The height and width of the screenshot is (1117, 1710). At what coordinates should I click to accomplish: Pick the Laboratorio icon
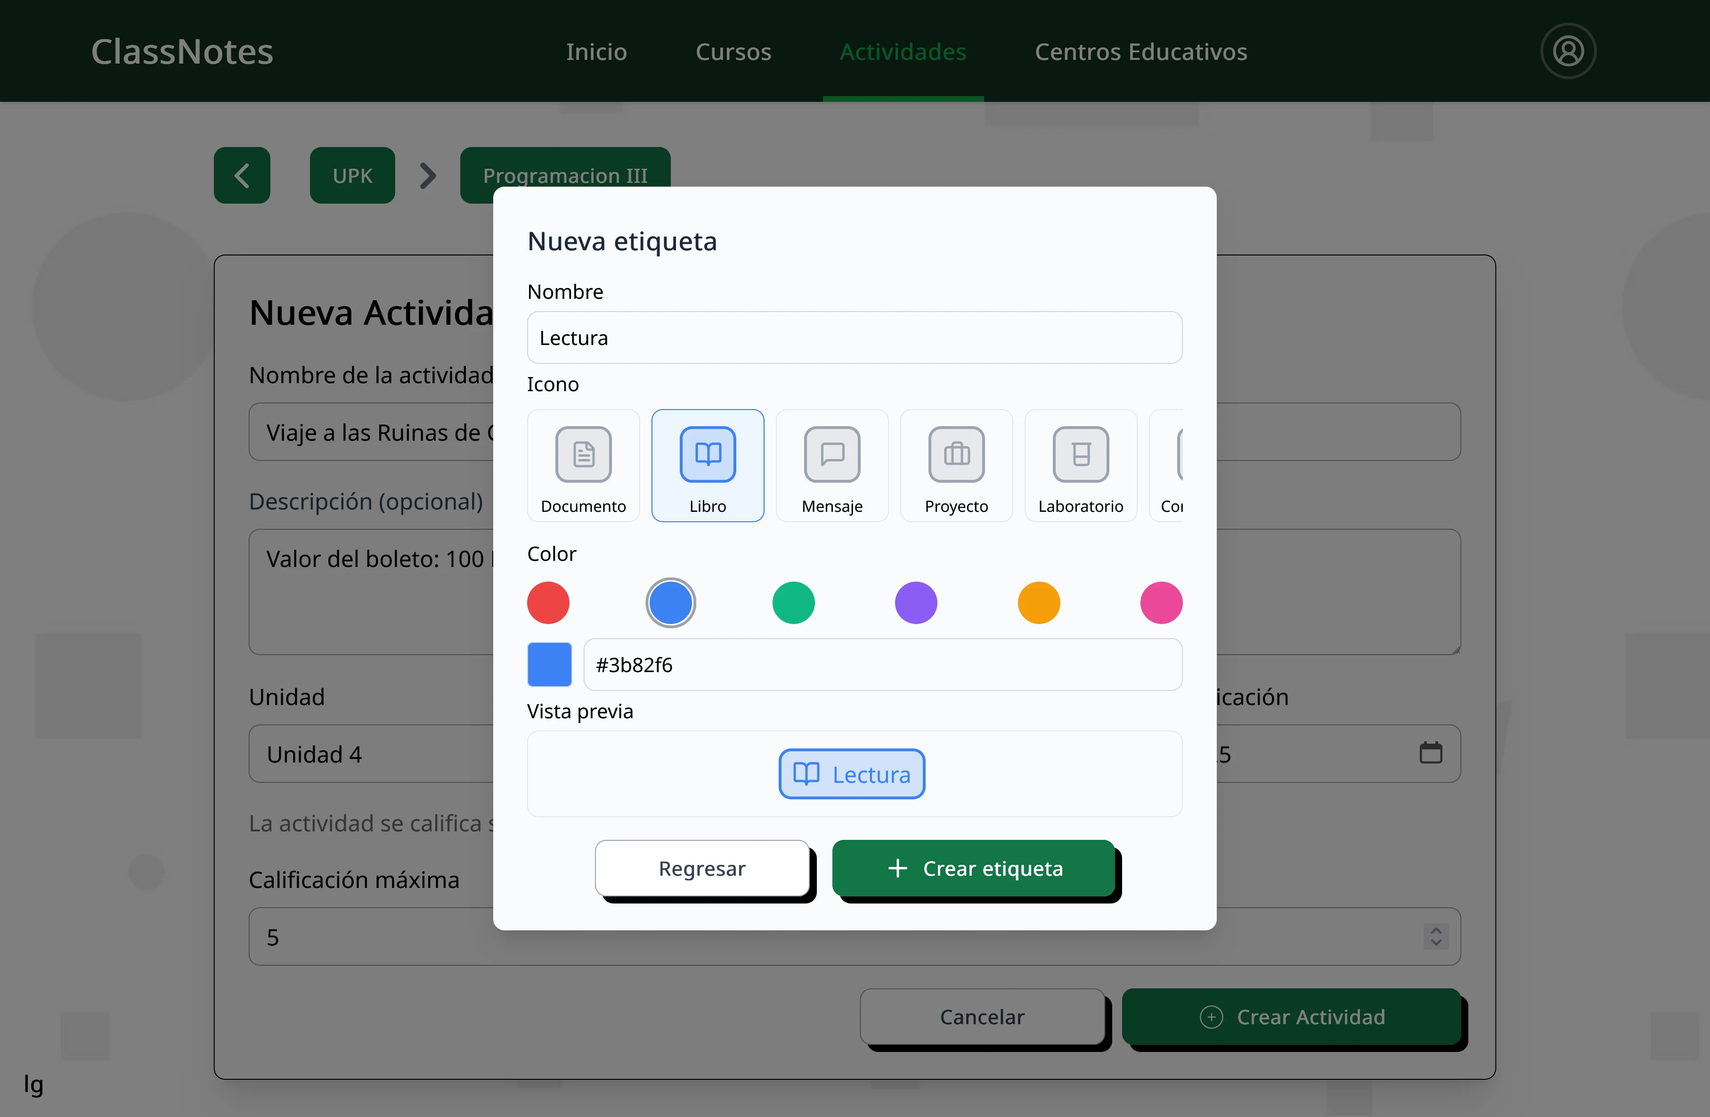pyautogui.click(x=1081, y=465)
